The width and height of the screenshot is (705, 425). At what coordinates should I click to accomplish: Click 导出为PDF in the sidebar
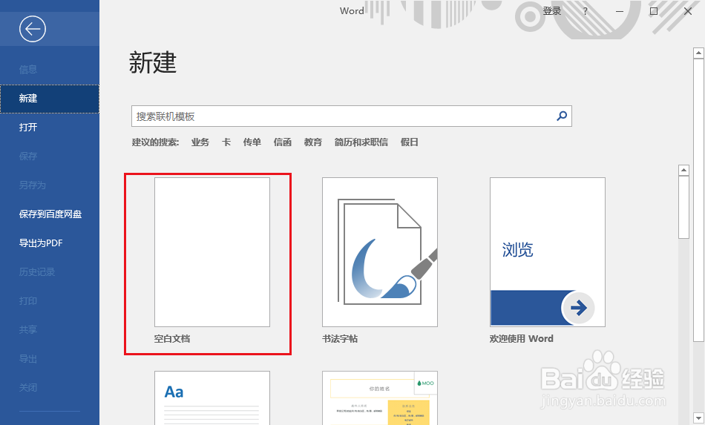41,243
